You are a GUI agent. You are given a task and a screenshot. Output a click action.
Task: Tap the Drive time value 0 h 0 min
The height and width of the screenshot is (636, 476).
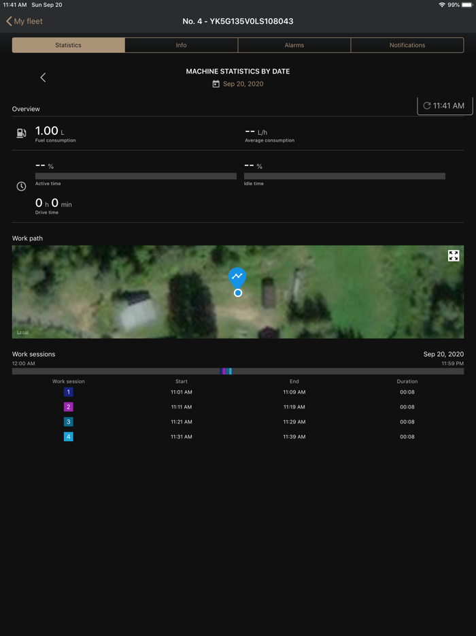[54, 203]
